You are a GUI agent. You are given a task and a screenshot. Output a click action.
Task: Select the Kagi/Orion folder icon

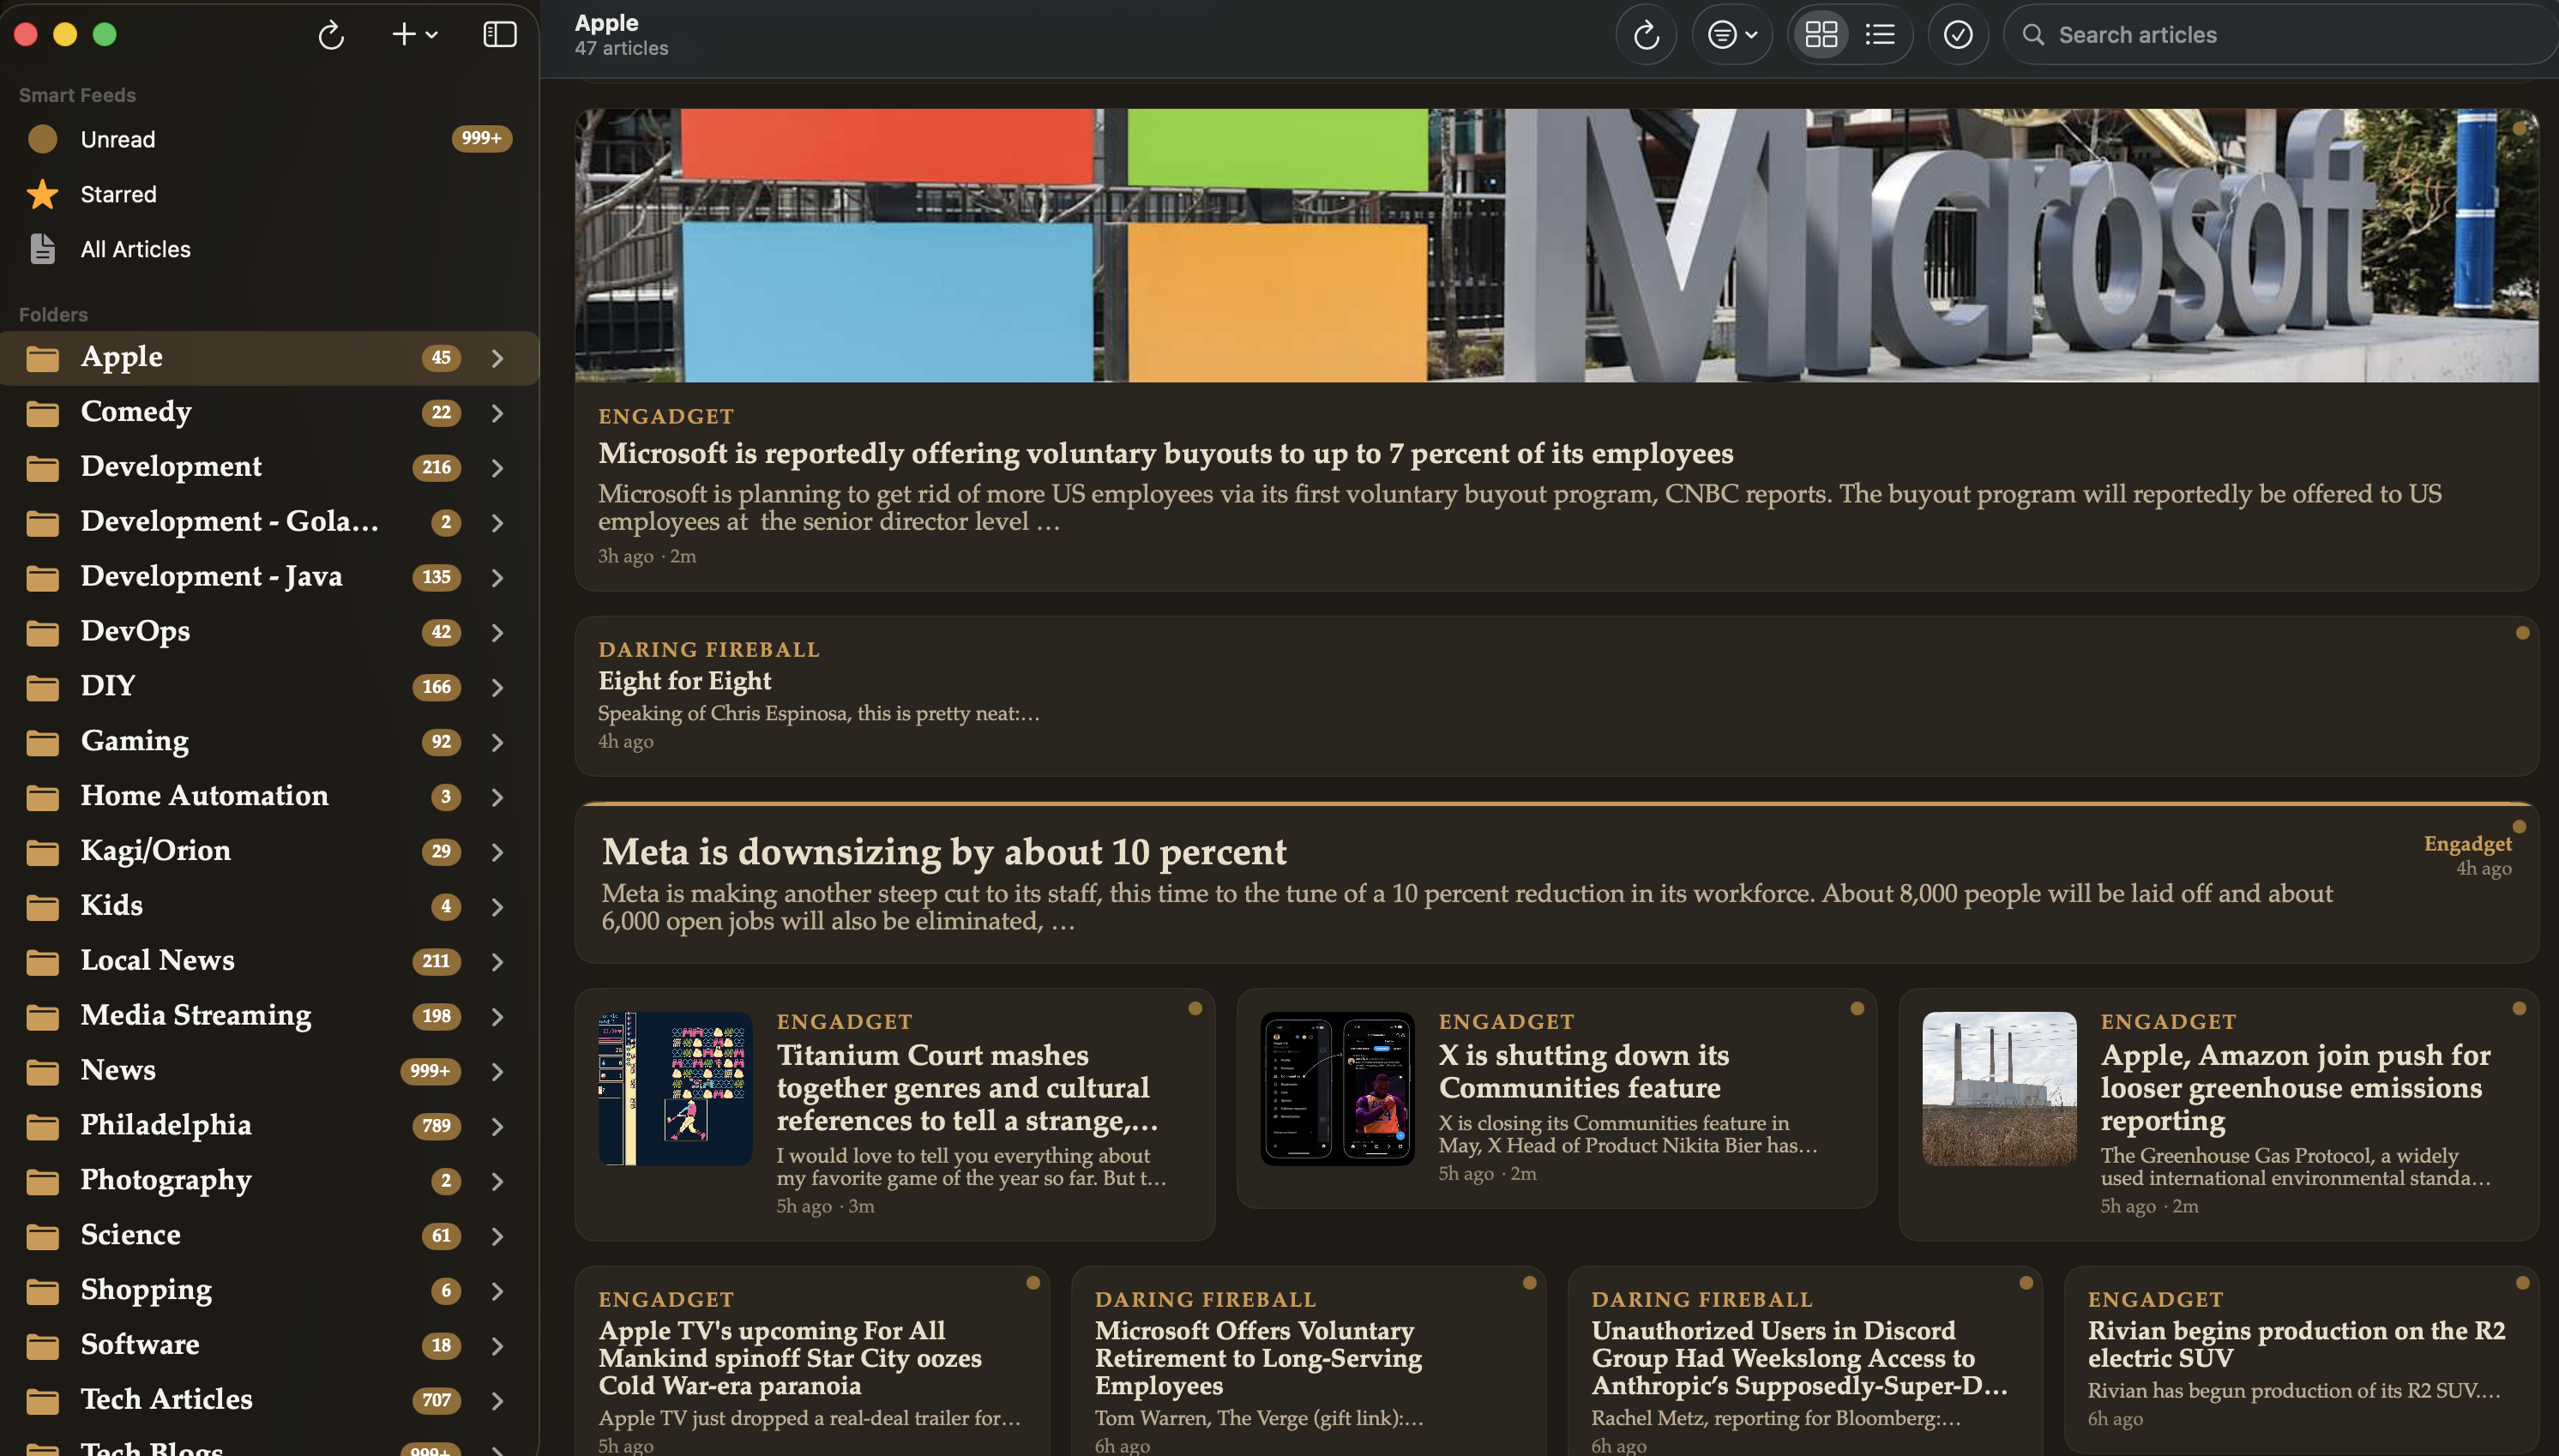[42, 852]
